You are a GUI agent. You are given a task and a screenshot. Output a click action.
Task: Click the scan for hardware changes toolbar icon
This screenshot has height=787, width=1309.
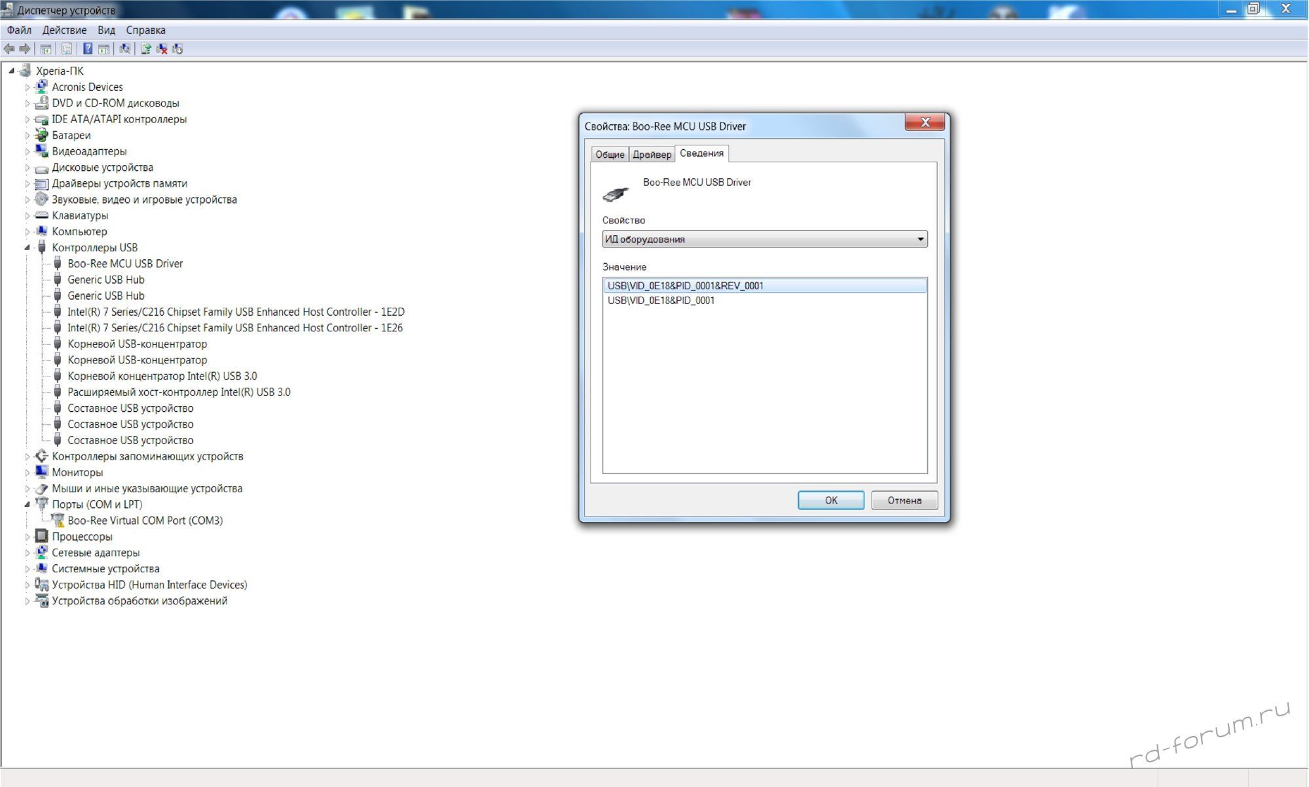[x=124, y=48]
